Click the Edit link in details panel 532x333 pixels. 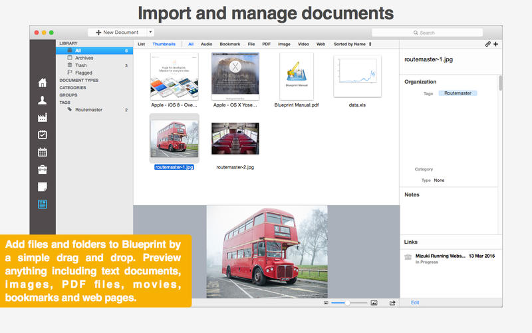pyautogui.click(x=415, y=302)
